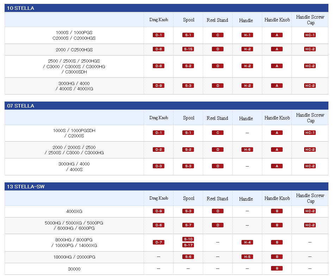This screenshot has height=279, width=333.
Task: Click handle knob B in STELLA-SW 4000XG row
Action: coord(277,211)
